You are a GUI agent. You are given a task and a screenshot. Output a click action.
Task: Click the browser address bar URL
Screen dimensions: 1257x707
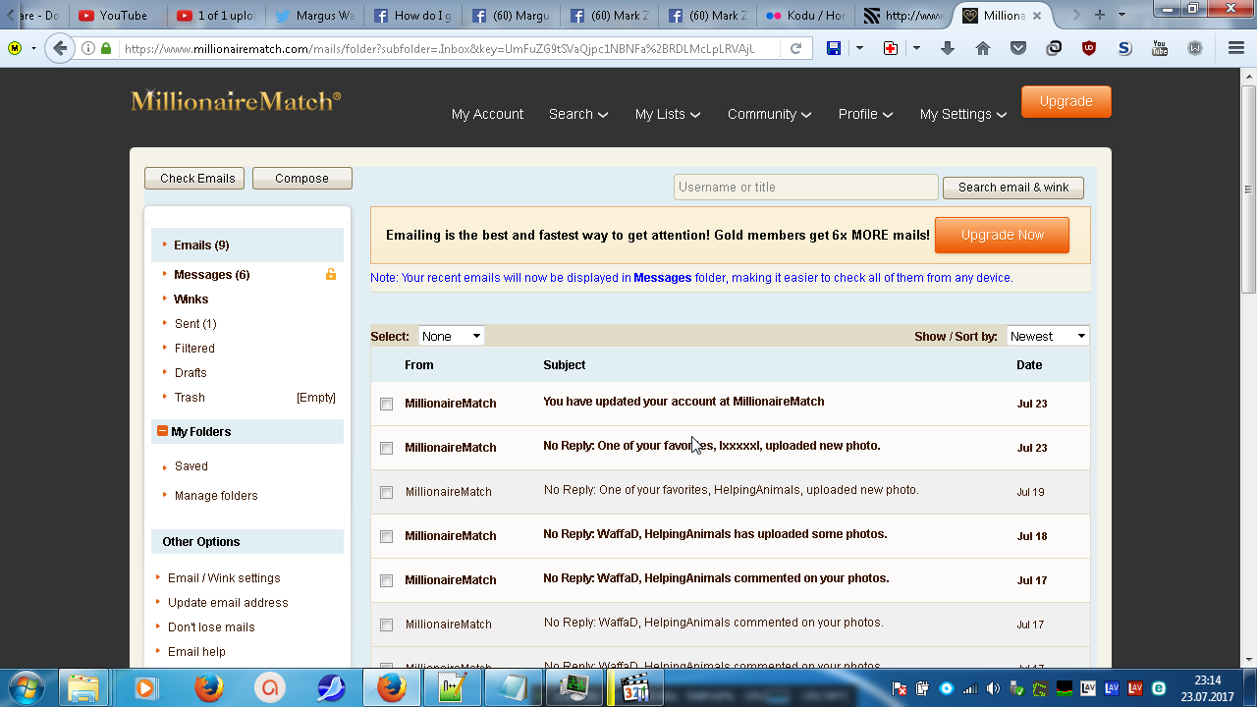[x=438, y=48]
